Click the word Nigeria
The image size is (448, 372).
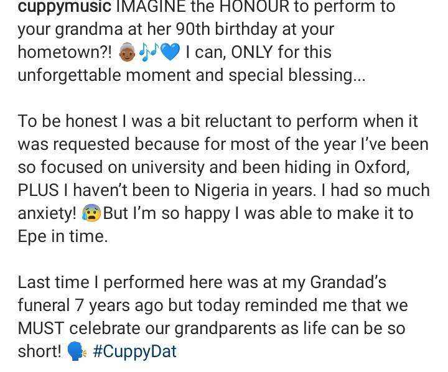click(222, 190)
